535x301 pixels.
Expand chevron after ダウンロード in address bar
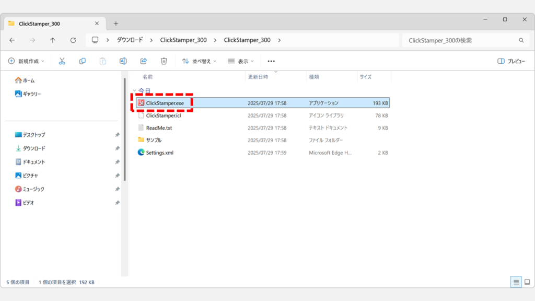tap(151, 40)
